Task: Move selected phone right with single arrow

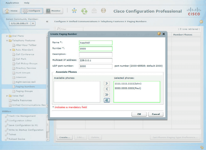Action: click(107, 83)
